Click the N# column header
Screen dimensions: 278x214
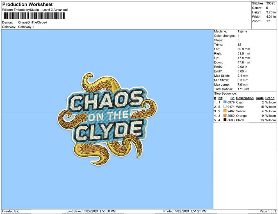[220, 98]
